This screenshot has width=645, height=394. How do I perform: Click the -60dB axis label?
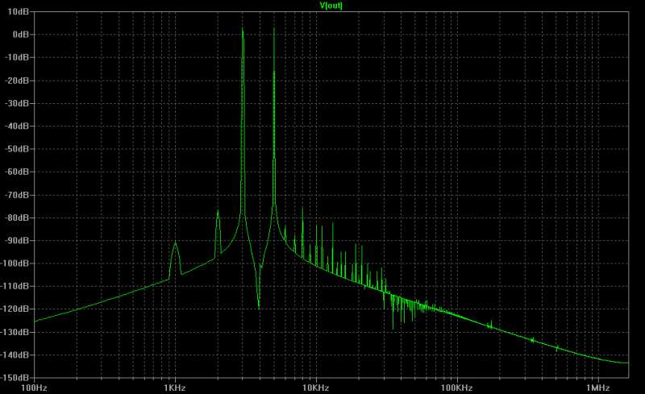(17, 172)
